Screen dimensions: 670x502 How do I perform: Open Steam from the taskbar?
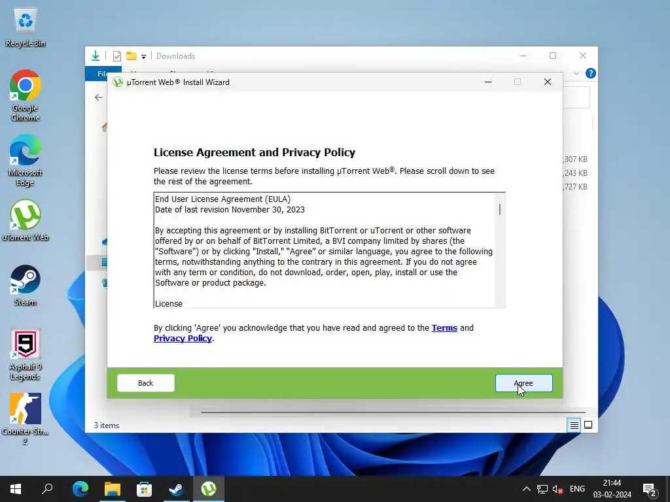coord(176,489)
